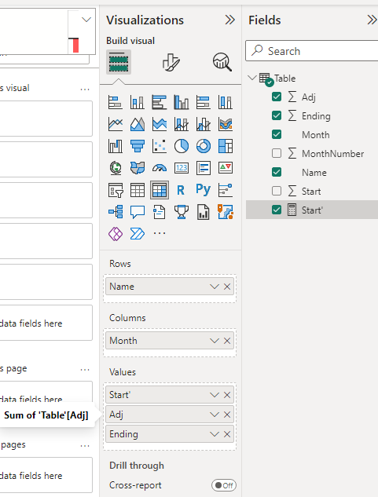
Task: Choose the Donut chart visual
Action: [203, 146]
